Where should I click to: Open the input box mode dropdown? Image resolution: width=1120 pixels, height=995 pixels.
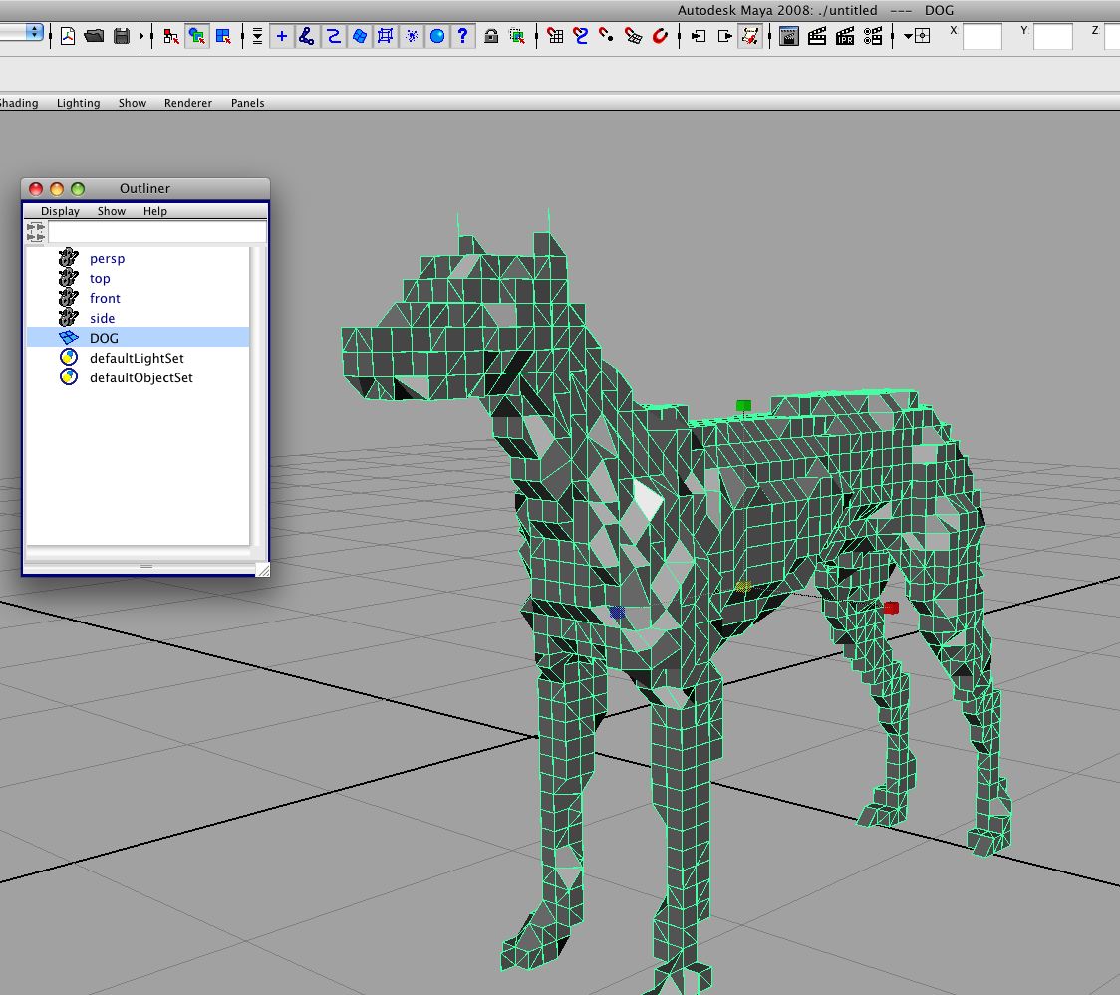[917, 36]
